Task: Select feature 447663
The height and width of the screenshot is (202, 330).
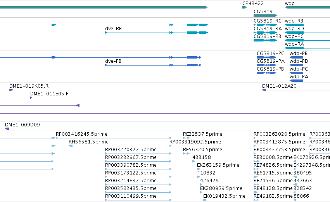Action: [302, 181]
